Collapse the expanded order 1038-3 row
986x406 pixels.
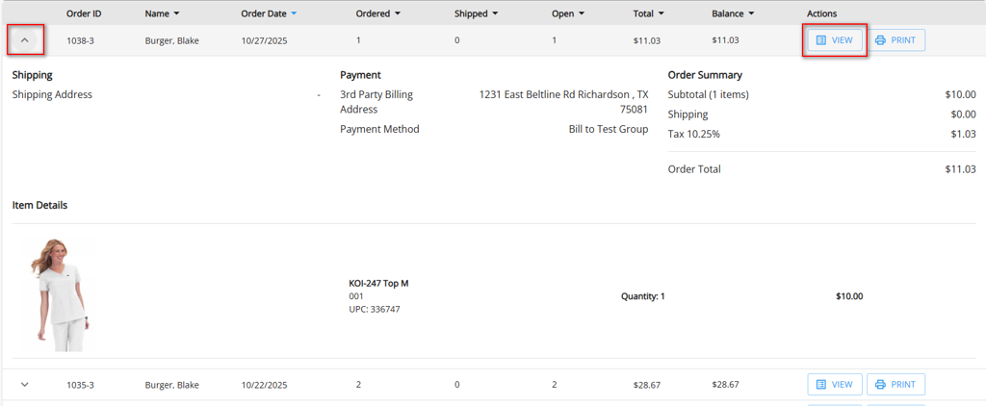point(25,40)
